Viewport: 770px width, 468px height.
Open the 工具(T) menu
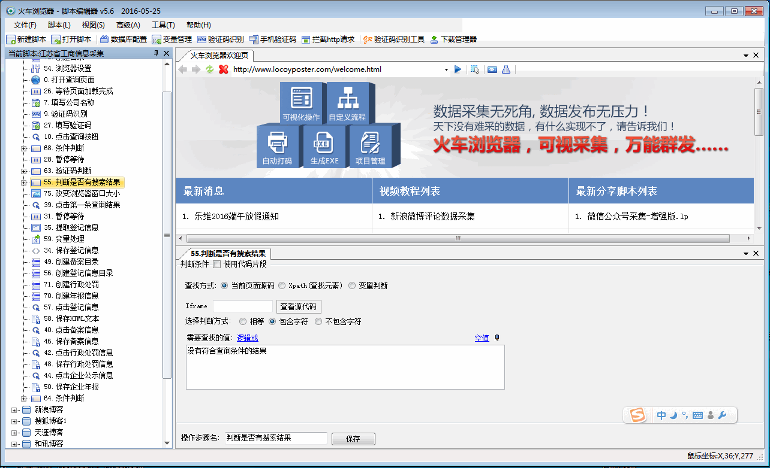[x=163, y=25]
